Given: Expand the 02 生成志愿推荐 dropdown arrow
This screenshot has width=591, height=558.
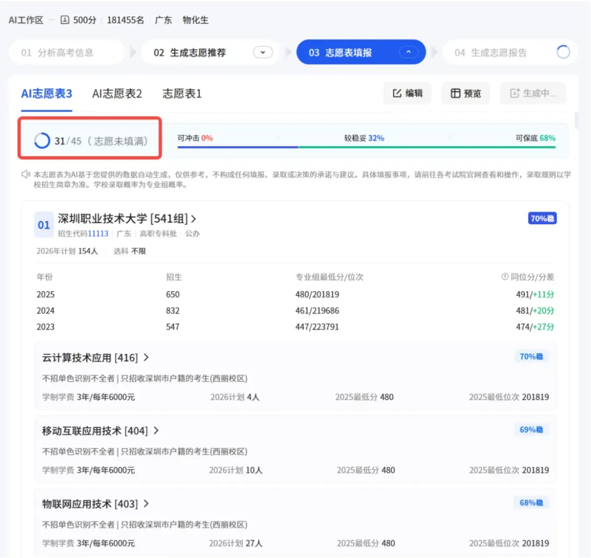Looking at the screenshot, I should pos(263,53).
